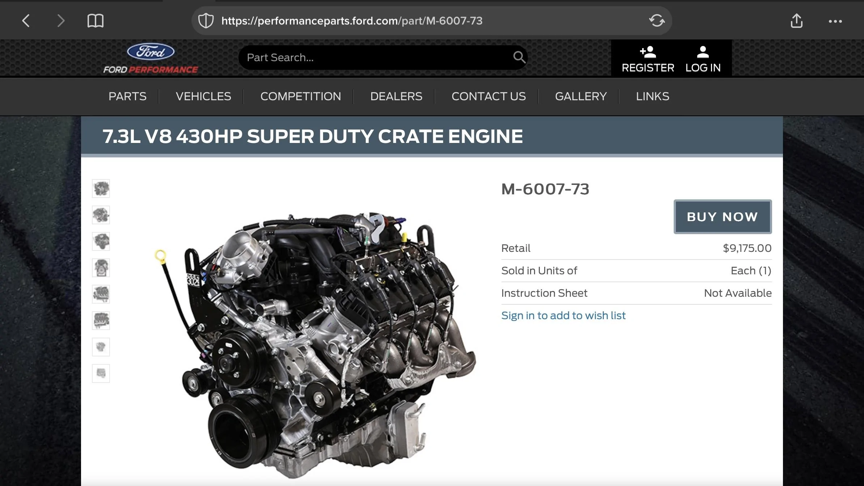Click the Instruction Sheet Not Available value

click(x=738, y=293)
